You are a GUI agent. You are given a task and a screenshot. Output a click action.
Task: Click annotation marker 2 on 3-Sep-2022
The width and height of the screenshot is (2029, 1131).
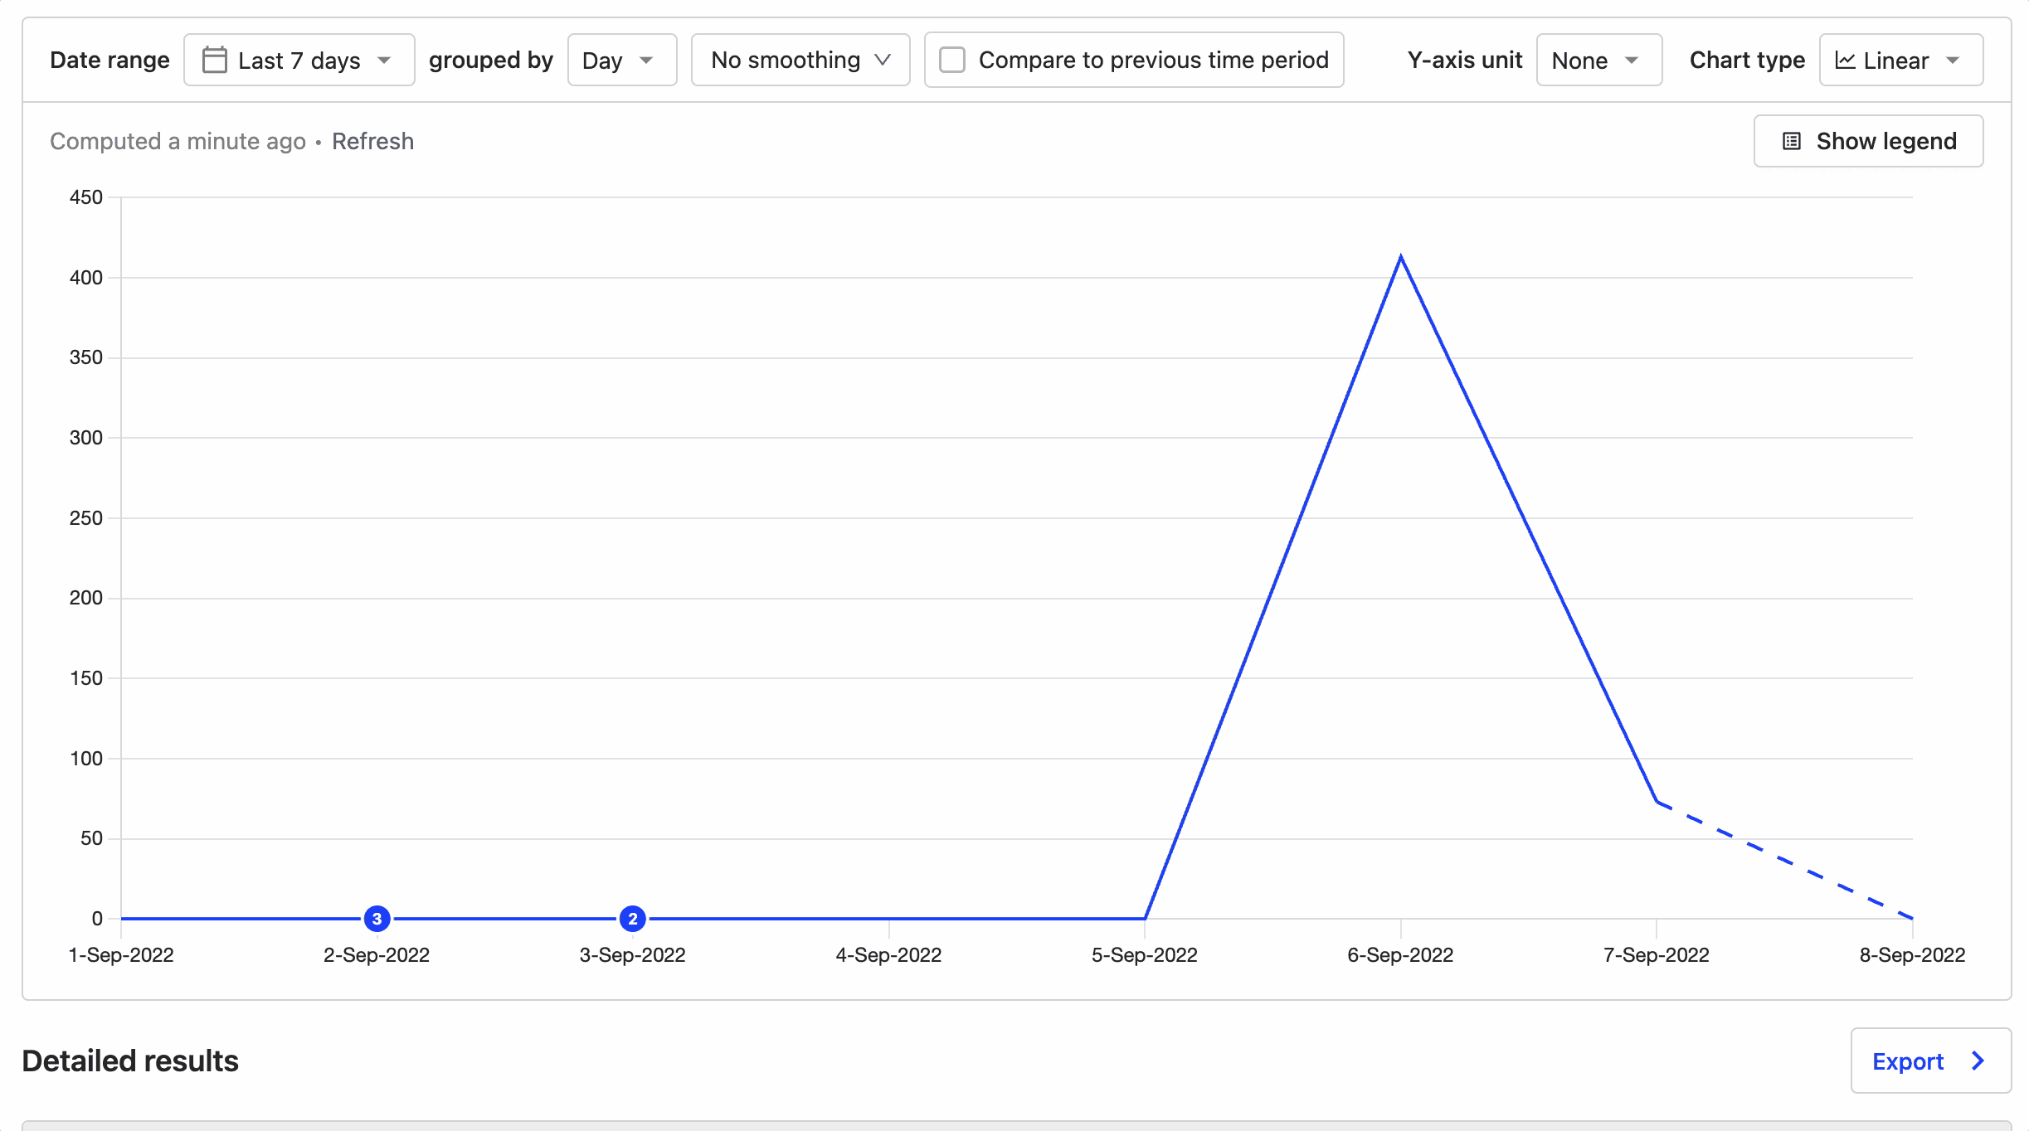[x=632, y=918]
